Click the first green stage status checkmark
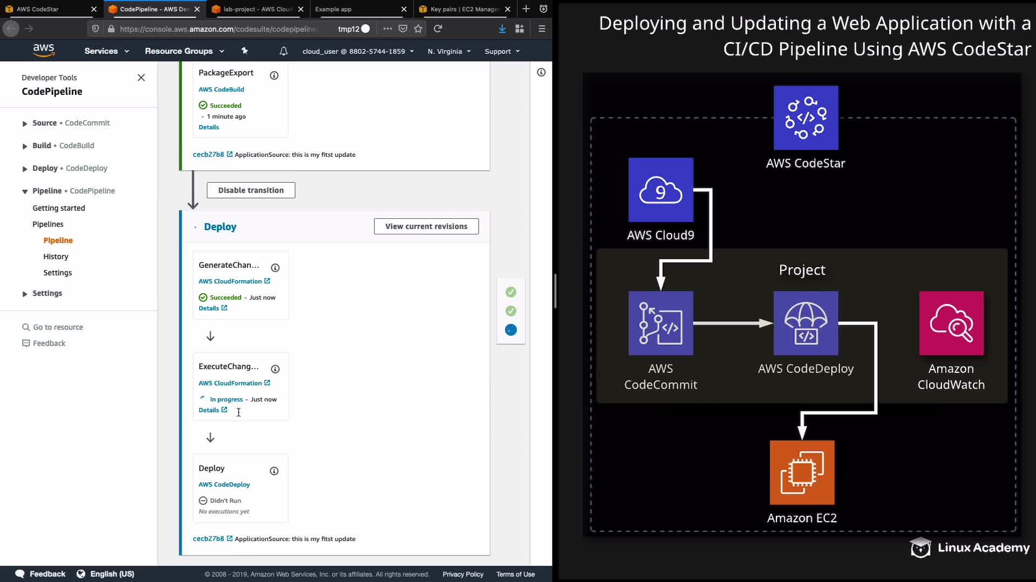Viewport: 1036px width, 582px height. 510,292
